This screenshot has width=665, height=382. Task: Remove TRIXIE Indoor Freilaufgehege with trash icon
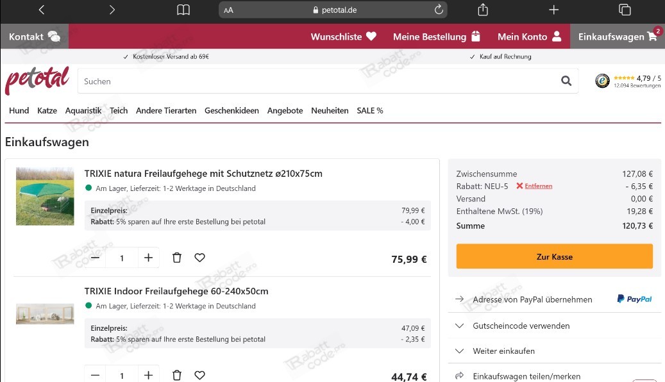point(177,375)
